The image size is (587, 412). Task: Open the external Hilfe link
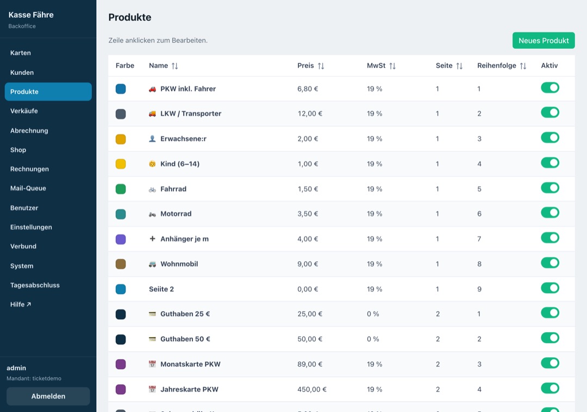[x=48, y=305]
